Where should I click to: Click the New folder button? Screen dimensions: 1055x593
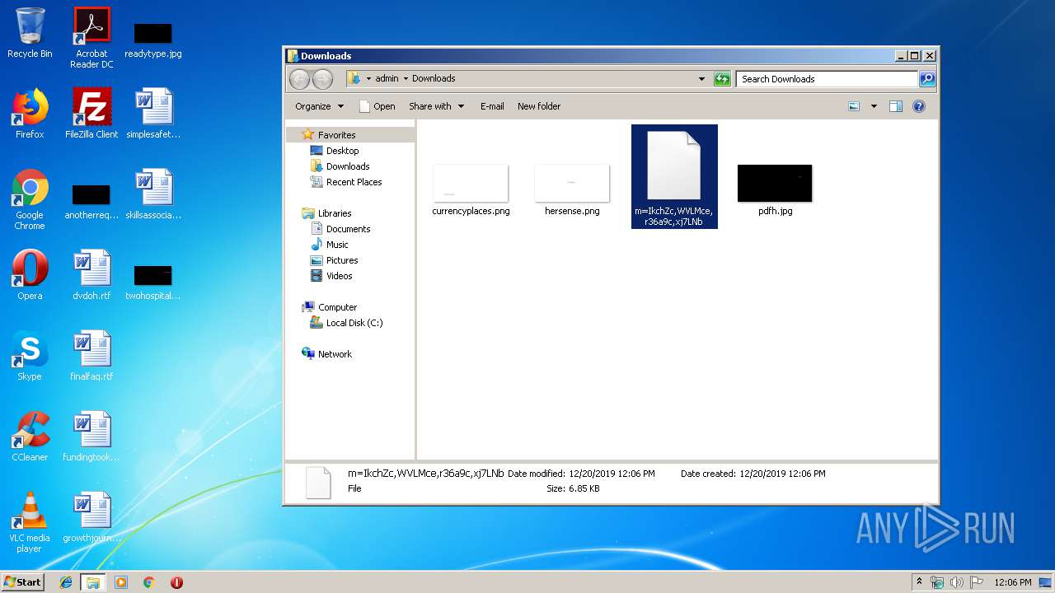click(x=539, y=106)
